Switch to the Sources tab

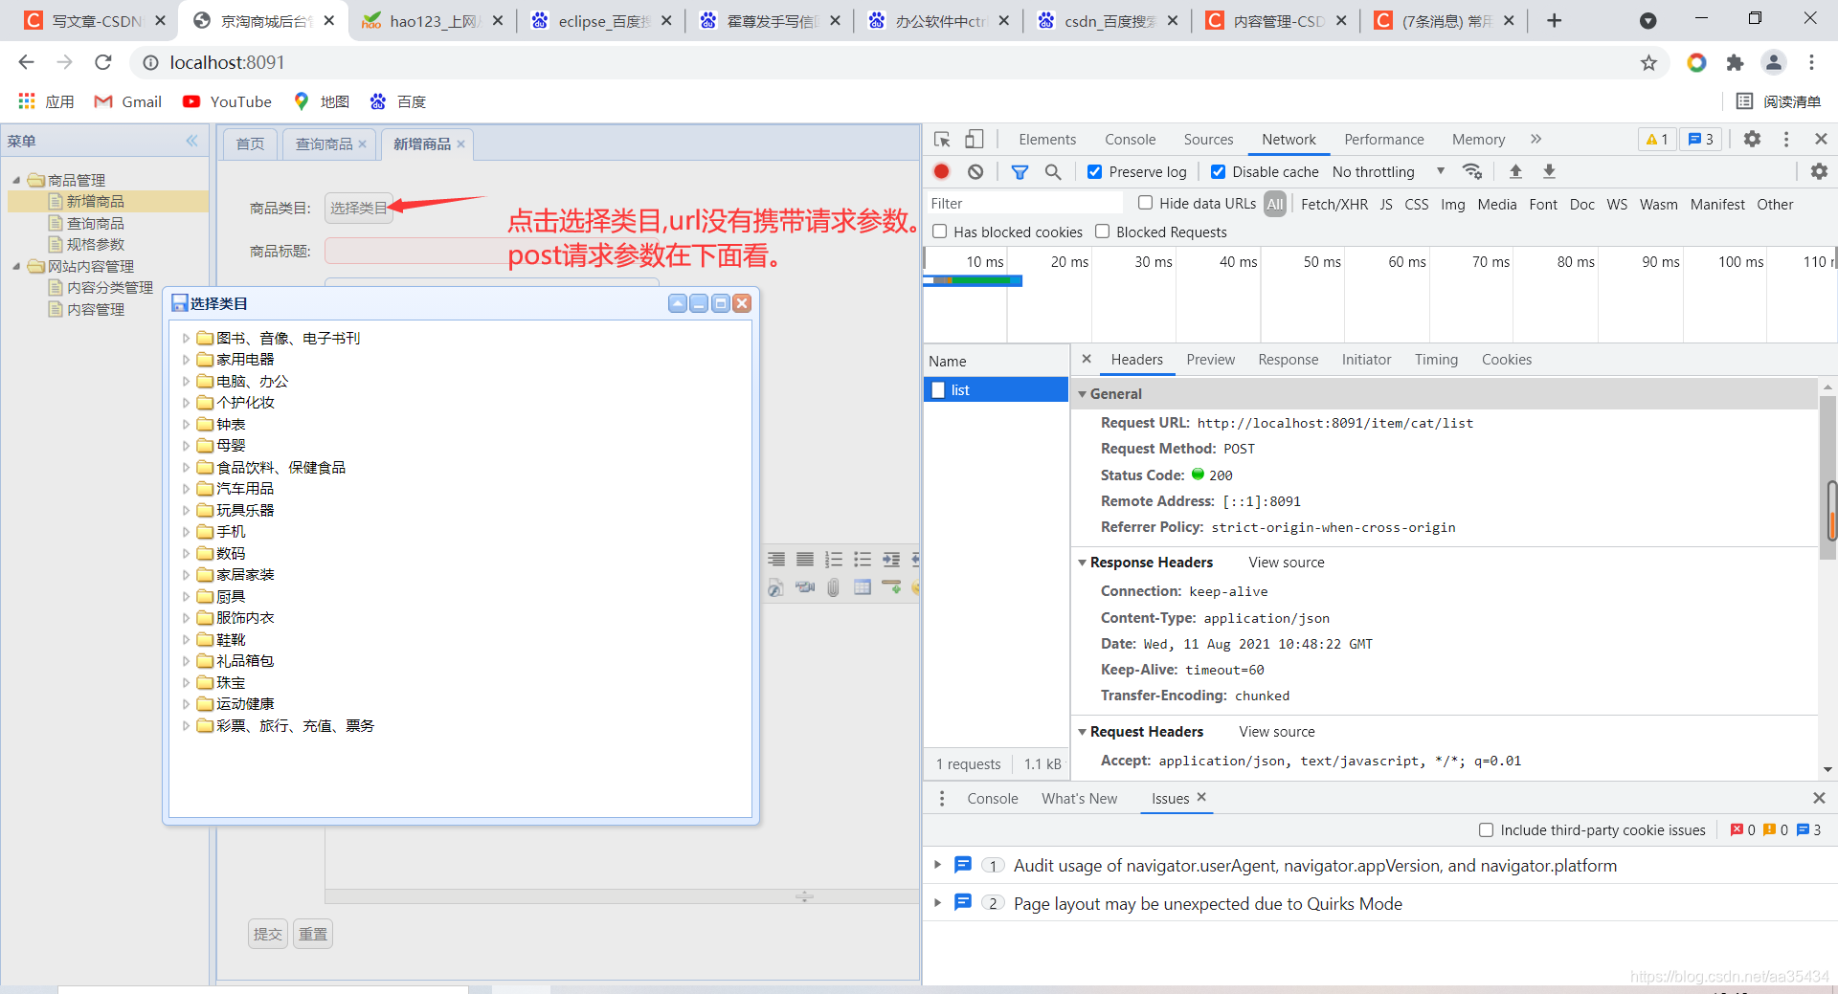(1208, 140)
